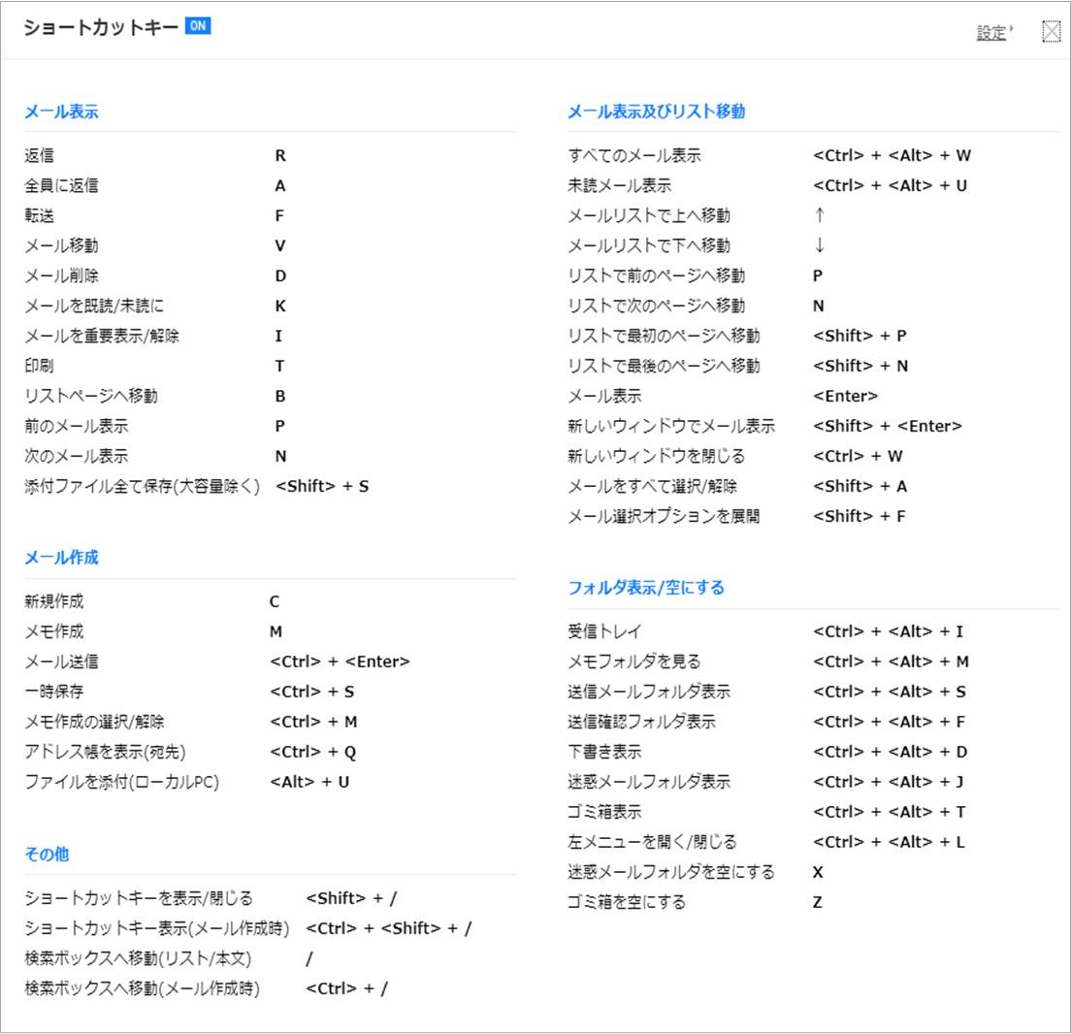Click the メール作成 section heading

click(61, 558)
